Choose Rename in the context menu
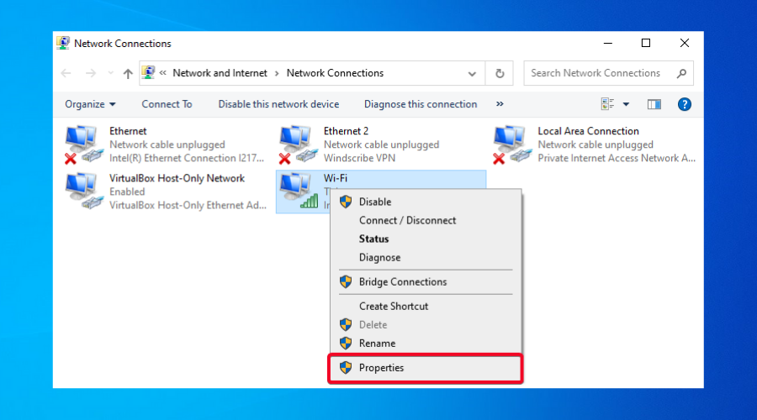Screen dimensions: 757x420 pos(377,344)
